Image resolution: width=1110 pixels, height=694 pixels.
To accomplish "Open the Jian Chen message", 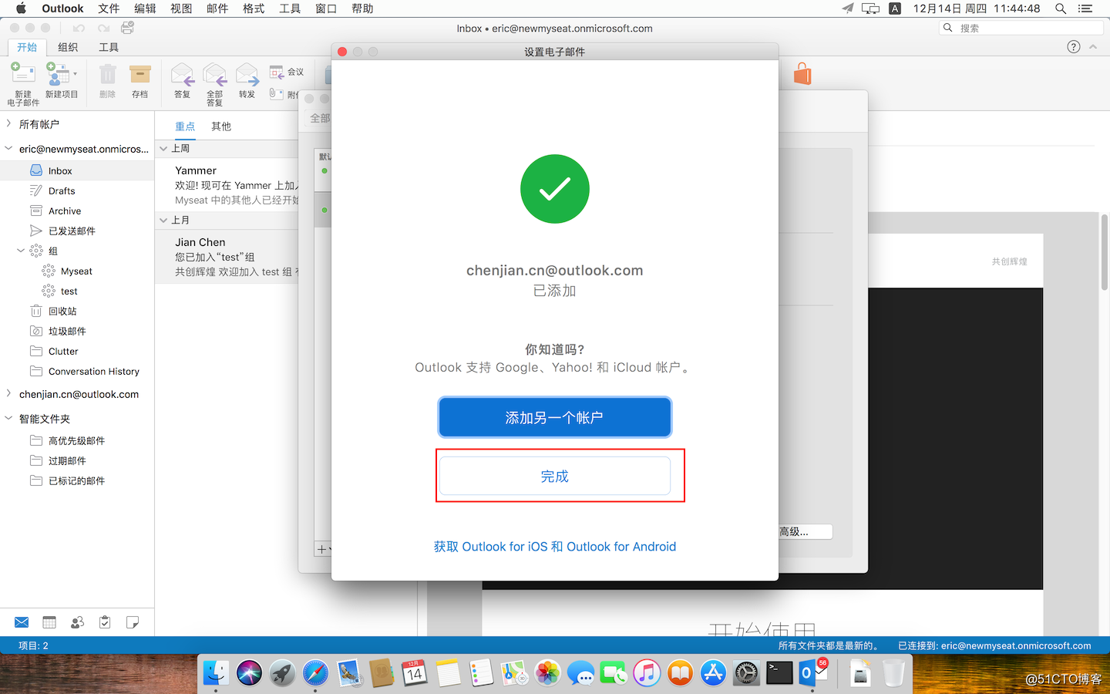I will pyautogui.click(x=227, y=257).
